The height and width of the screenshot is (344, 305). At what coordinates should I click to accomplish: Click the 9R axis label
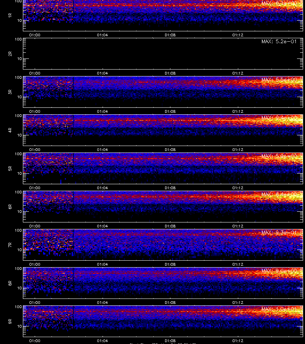10,321
